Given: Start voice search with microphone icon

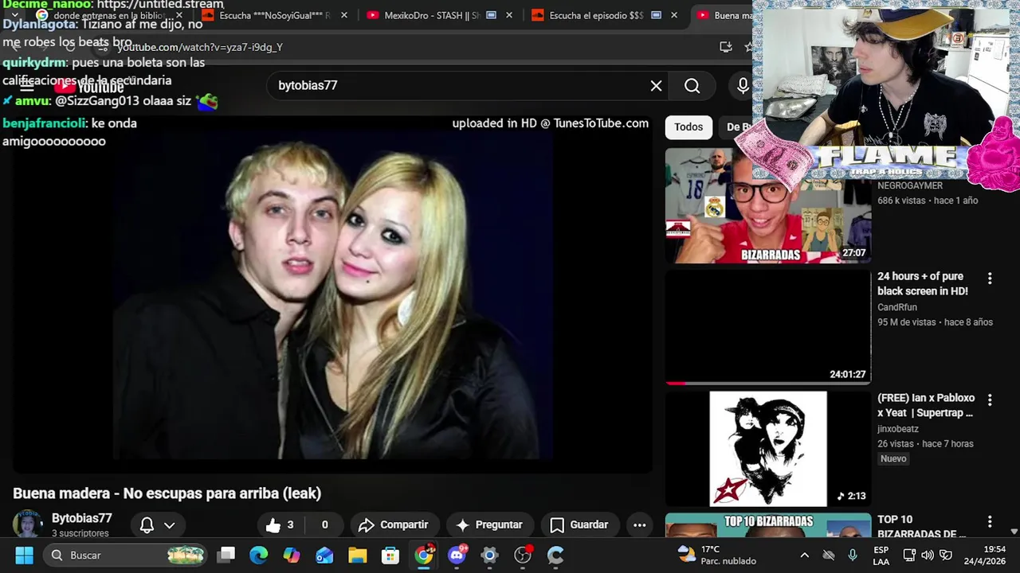Looking at the screenshot, I should coord(743,86).
